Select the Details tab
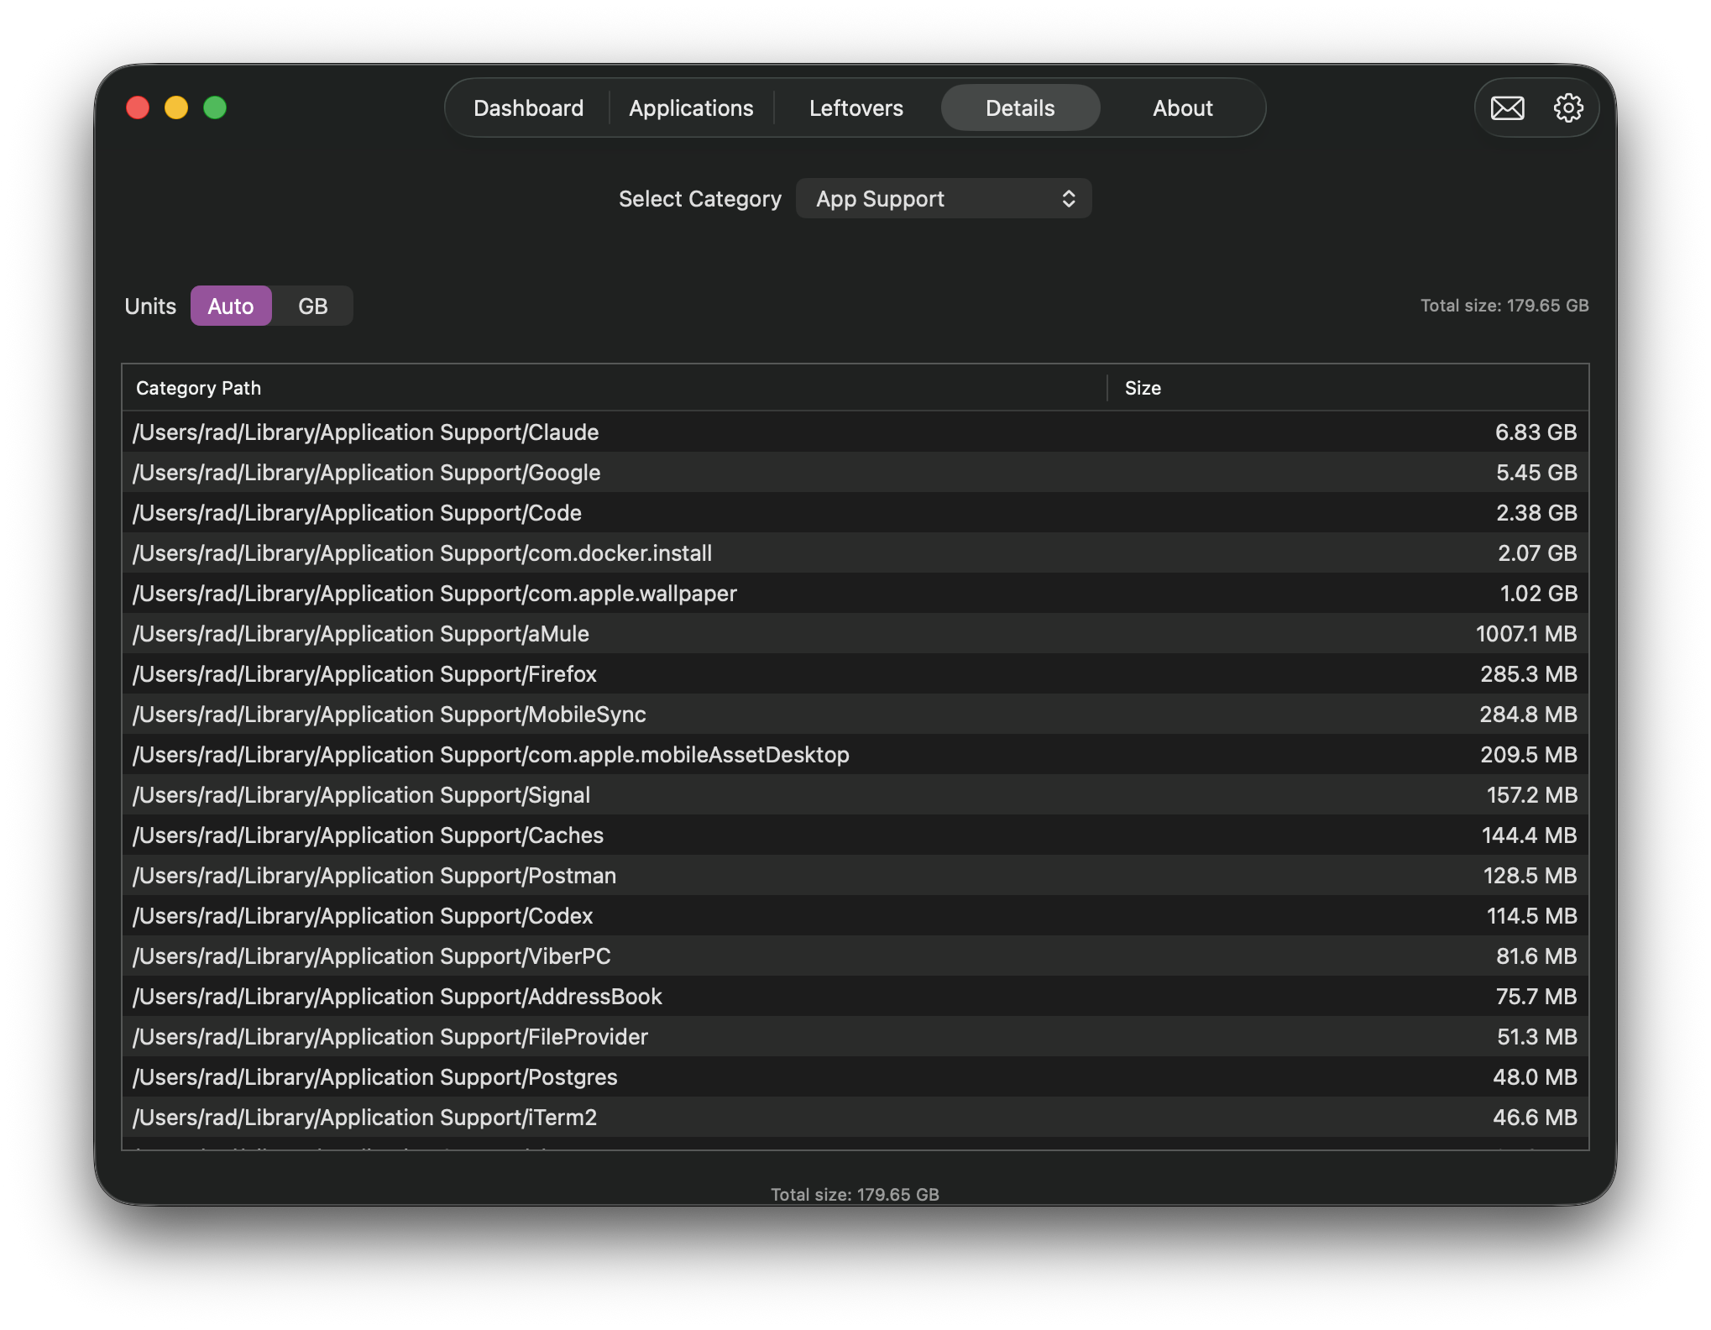 point(1020,108)
